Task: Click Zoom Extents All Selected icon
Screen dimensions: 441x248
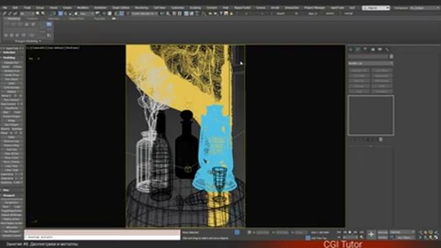Action: point(436,233)
